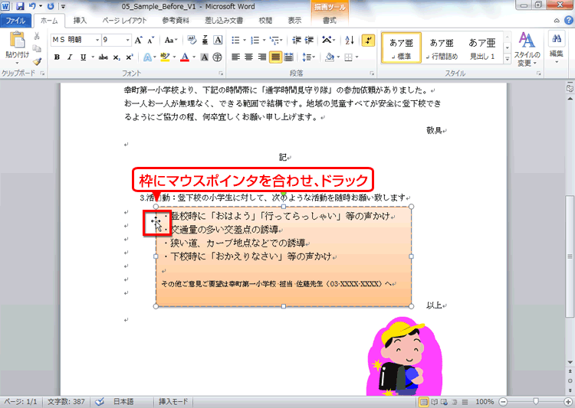
Task: Click the 日本語 language status bar button
Action: (123, 402)
